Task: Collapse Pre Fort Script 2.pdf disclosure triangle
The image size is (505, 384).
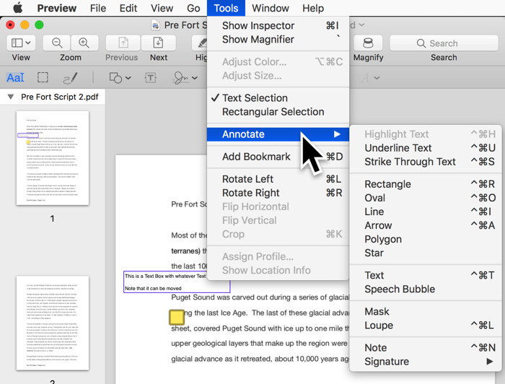Action: pos(11,97)
